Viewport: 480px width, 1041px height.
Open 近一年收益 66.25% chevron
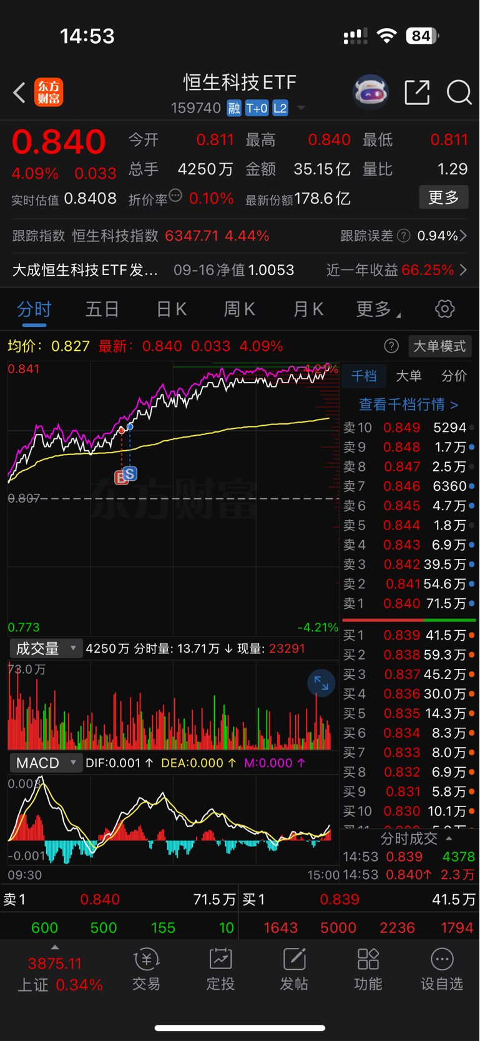(x=463, y=270)
